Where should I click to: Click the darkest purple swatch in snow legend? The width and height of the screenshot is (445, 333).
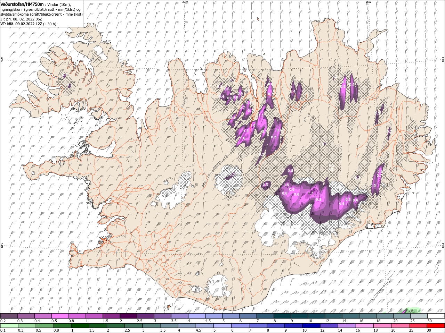[x=128, y=316]
